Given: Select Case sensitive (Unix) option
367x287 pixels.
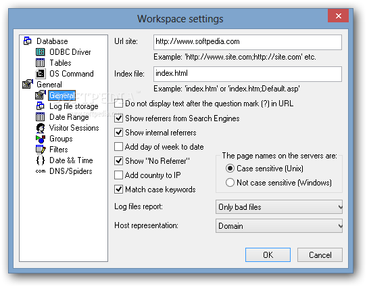Looking at the screenshot, I should click(230, 169).
